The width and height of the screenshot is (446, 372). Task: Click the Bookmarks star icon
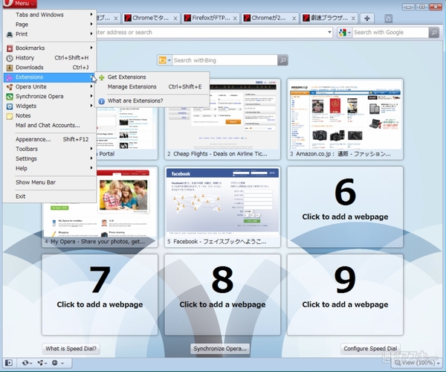pyautogui.click(x=10, y=48)
